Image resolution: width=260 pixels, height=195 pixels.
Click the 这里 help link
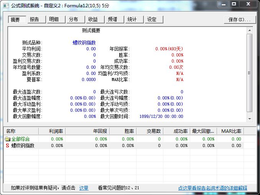(84, 188)
